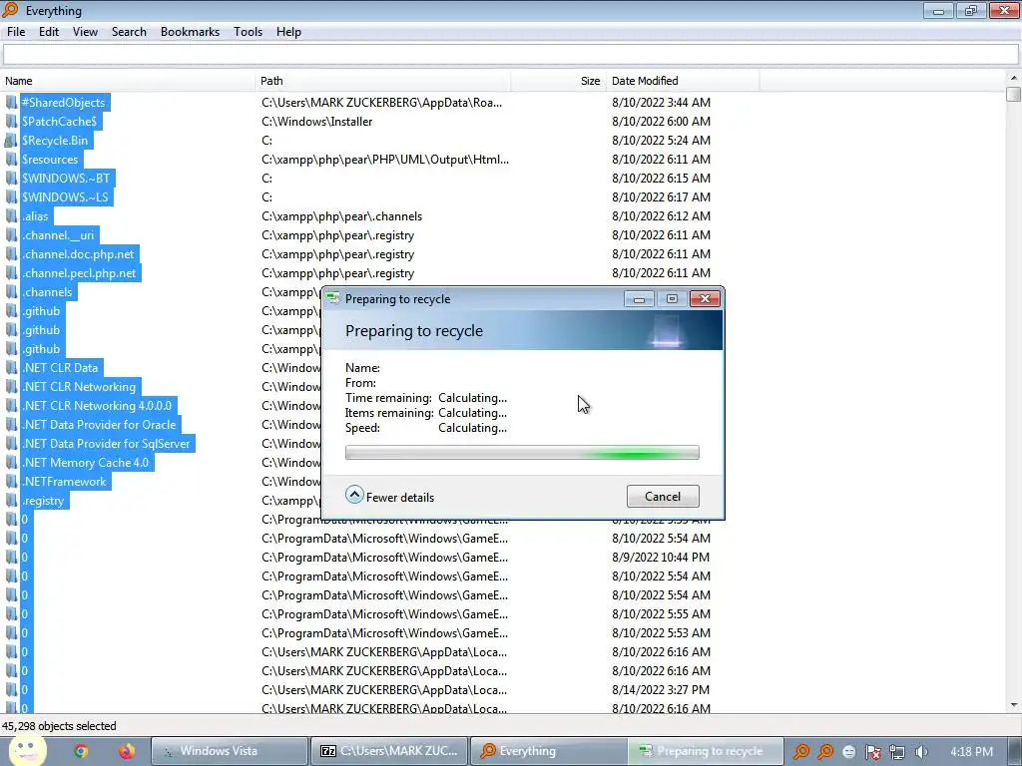This screenshot has height=766, width=1022.
Task: Cancel the recycle operation
Action: [x=663, y=497]
